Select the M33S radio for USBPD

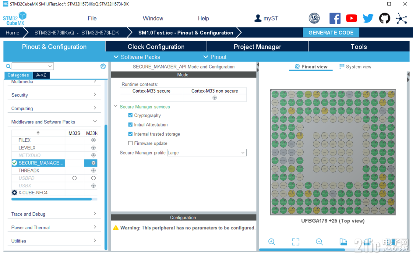pos(75,178)
